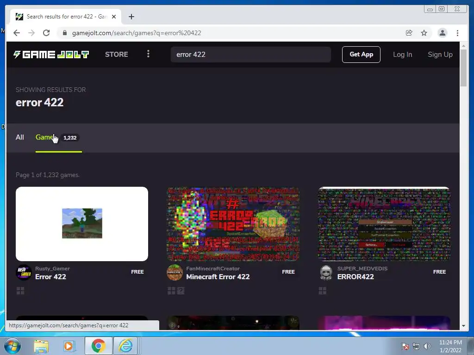Screen dimensions: 474x355
Task: Open the Chrome profile avatar icon
Action: pyautogui.click(x=442, y=33)
